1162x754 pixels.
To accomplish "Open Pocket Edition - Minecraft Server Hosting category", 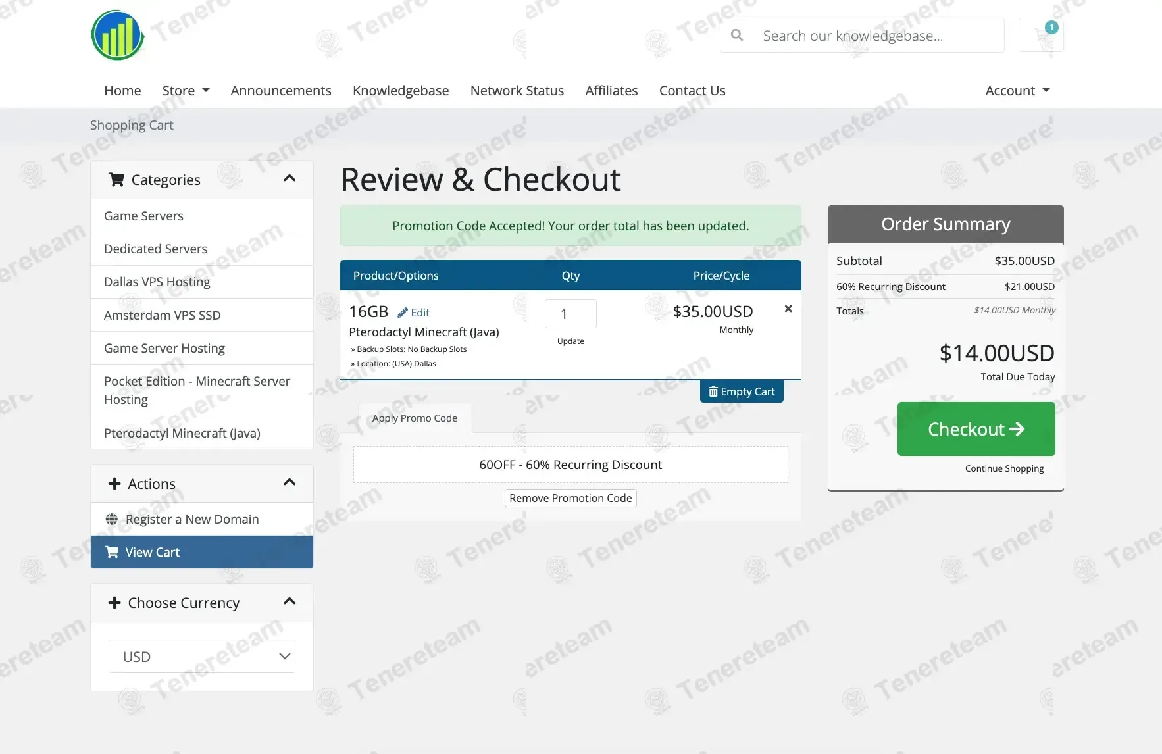I will 202,390.
